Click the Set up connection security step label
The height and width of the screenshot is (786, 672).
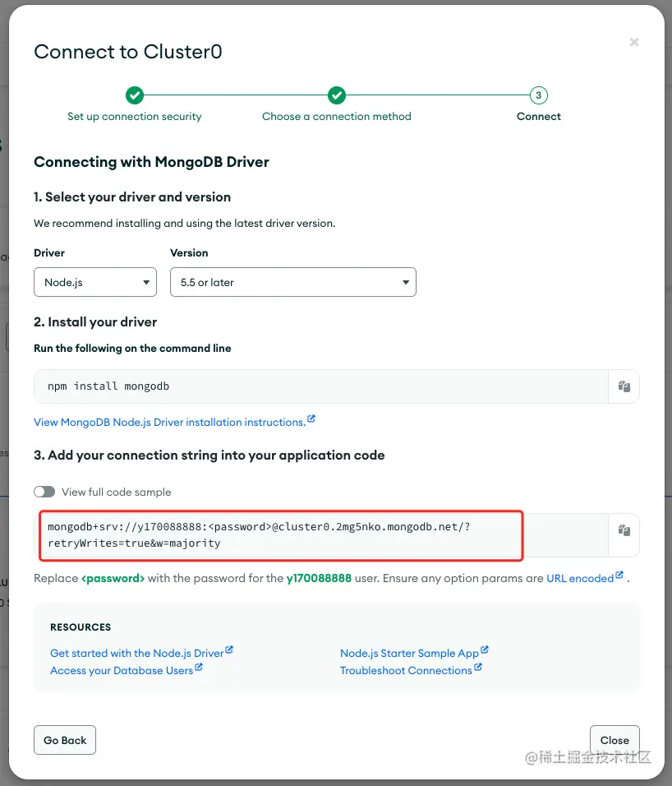134,116
